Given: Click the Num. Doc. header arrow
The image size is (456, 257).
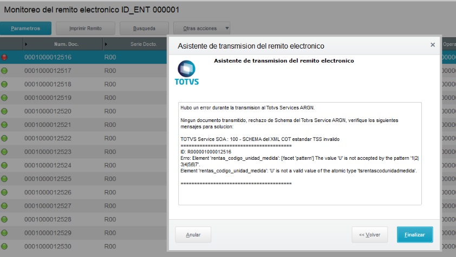Looking at the screenshot, I should pyautogui.click(x=26, y=44).
